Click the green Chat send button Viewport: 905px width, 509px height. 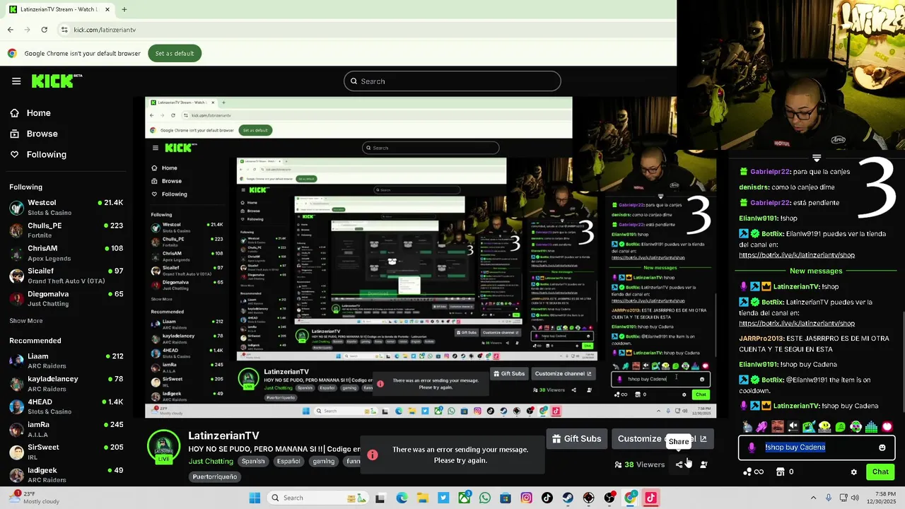pyautogui.click(x=880, y=472)
